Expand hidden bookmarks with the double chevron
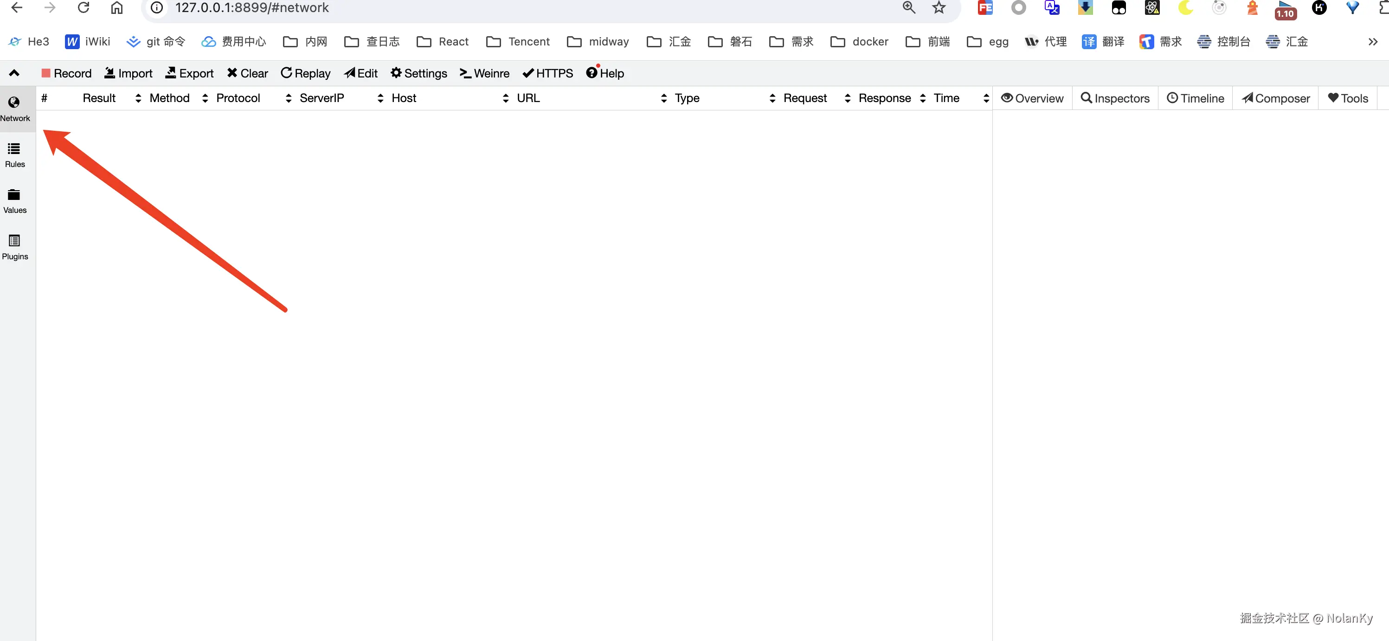 point(1372,41)
